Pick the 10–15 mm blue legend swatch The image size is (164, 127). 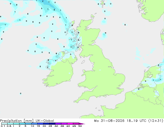34,124
